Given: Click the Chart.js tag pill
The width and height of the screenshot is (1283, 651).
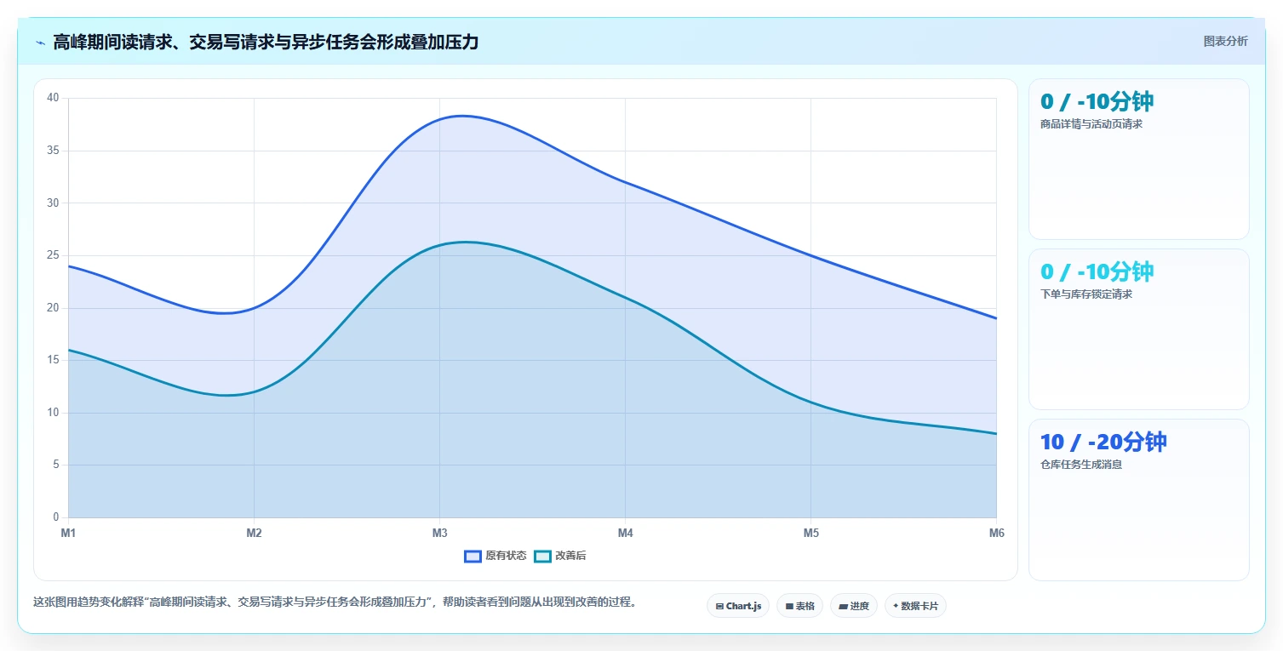Looking at the screenshot, I should click(x=738, y=606).
